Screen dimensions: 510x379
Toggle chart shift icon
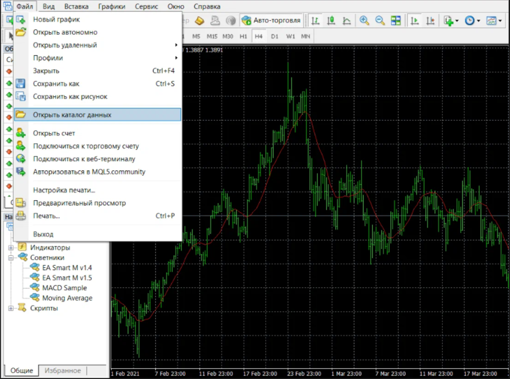pos(430,21)
